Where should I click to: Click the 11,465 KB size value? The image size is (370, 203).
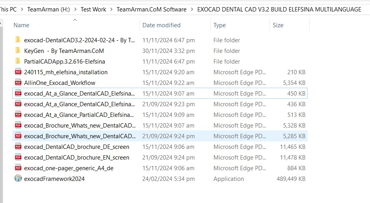click(x=293, y=147)
